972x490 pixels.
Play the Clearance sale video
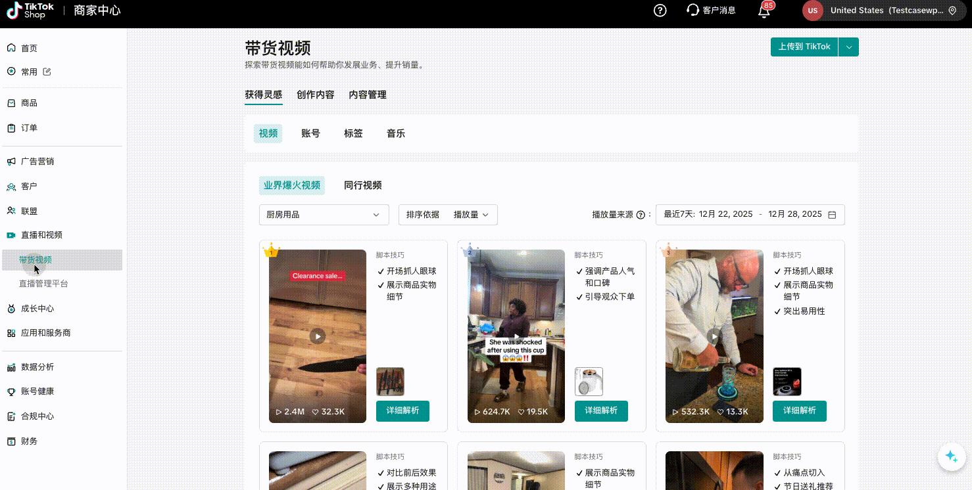click(318, 336)
